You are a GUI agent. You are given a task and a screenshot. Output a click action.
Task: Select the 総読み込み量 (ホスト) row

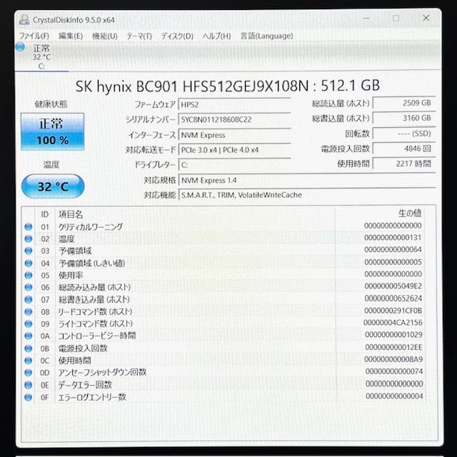coord(224,287)
